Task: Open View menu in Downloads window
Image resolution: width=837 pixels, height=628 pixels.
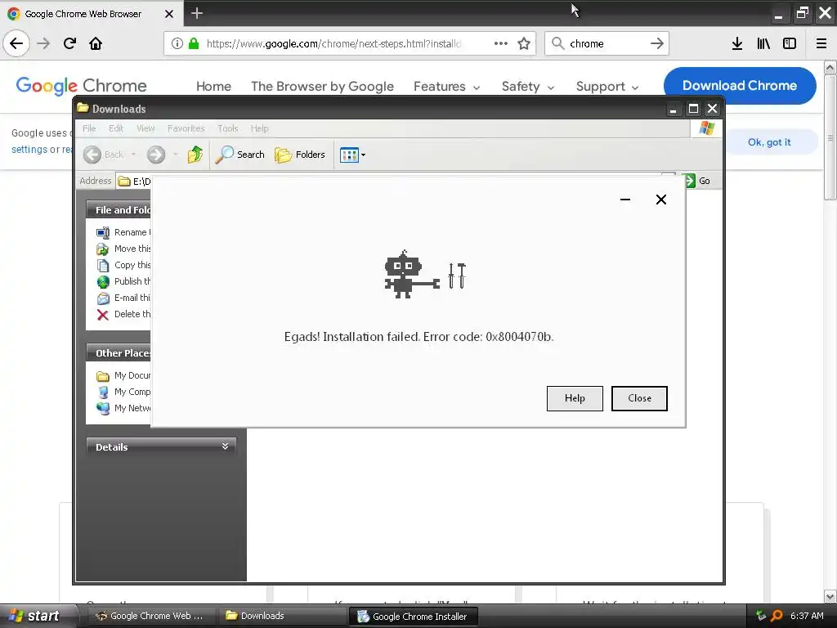Action: (145, 128)
